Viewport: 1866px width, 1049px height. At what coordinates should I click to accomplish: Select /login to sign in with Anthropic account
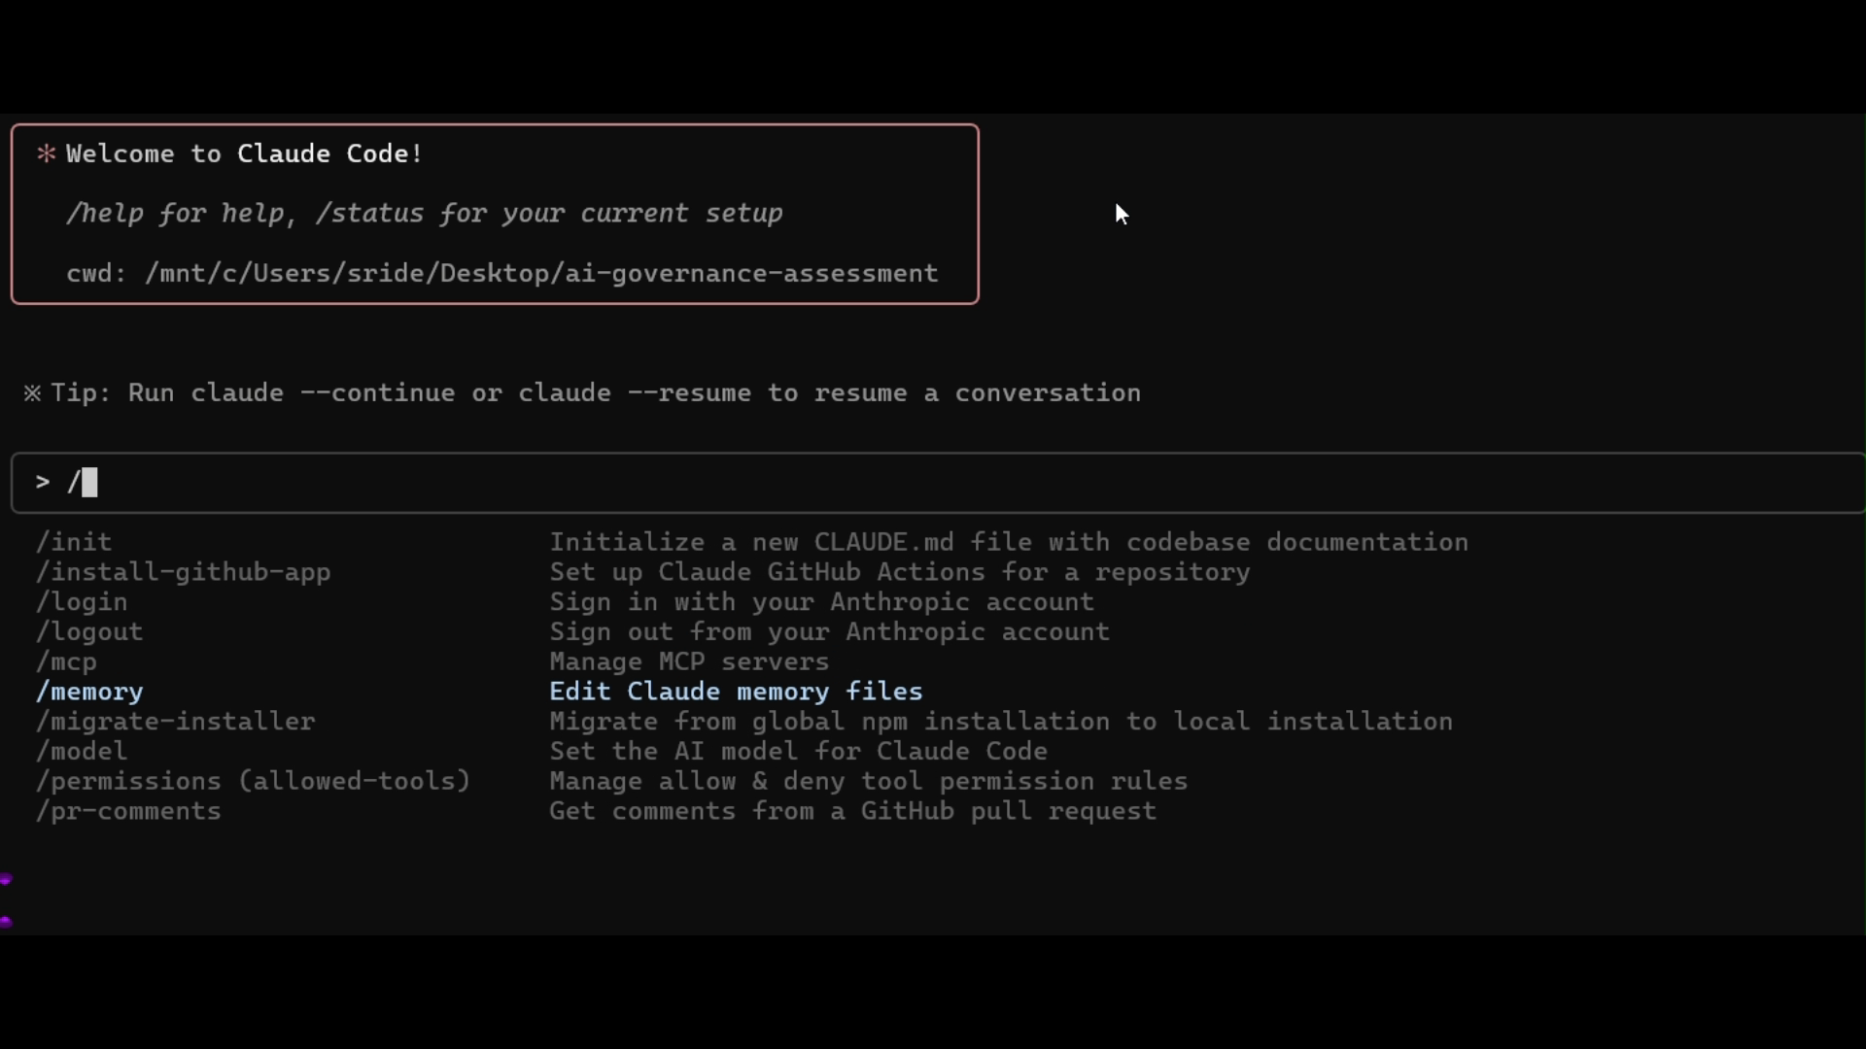click(83, 602)
